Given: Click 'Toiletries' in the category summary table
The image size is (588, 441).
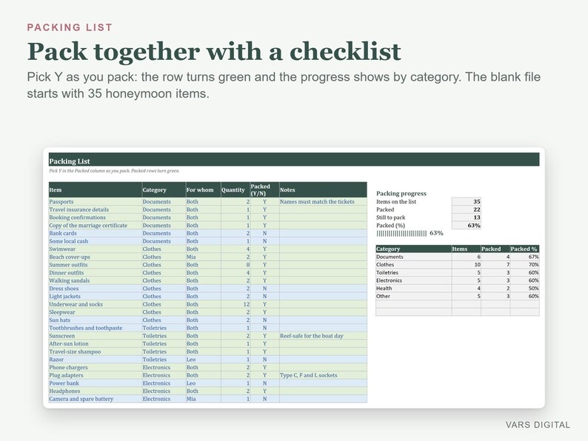Looking at the screenshot, I should pyautogui.click(x=414, y=272).
